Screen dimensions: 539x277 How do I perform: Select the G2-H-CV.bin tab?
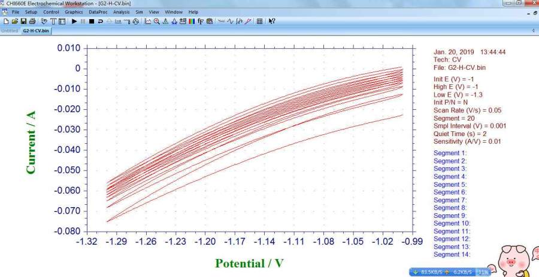tap(35, 30)
